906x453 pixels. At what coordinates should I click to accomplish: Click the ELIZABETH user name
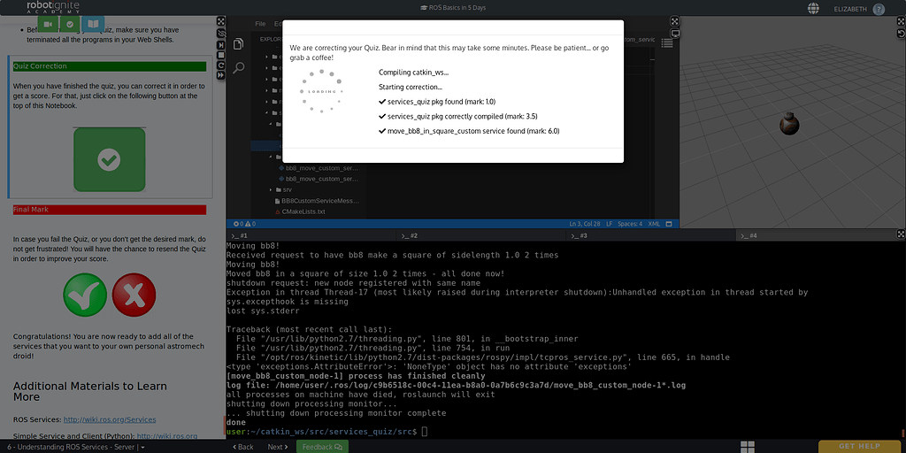click(x=850, y=9)
